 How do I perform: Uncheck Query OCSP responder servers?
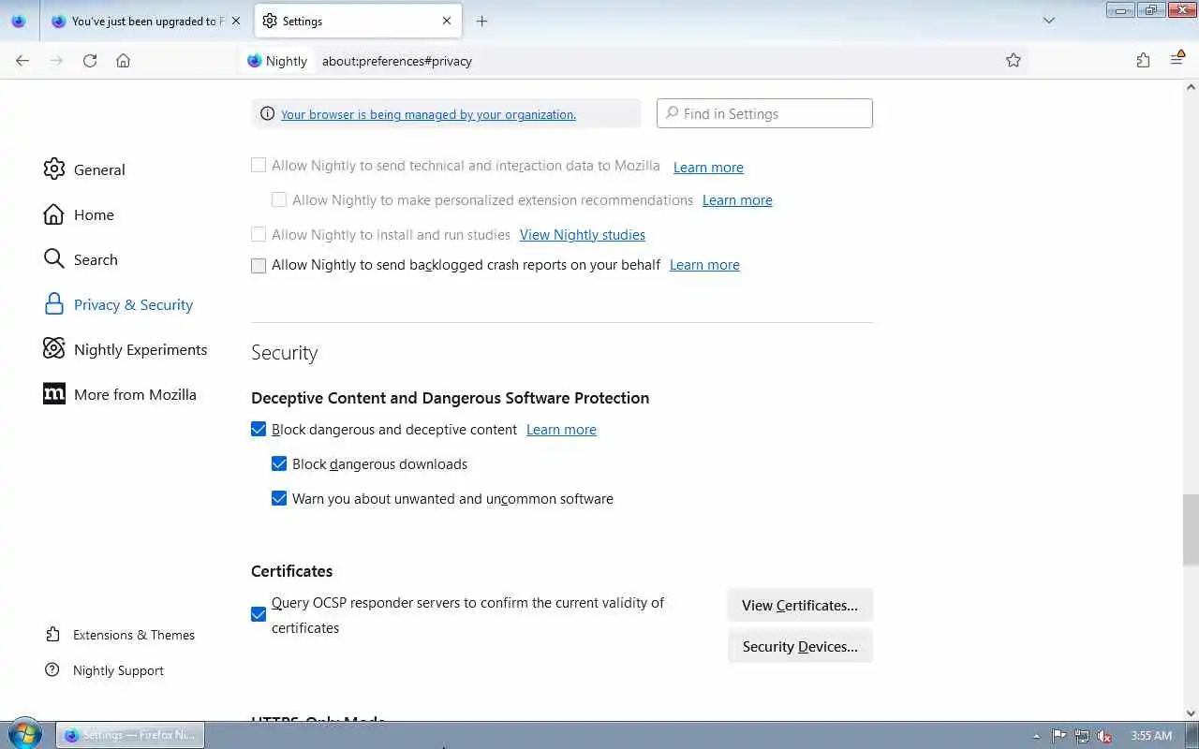tap(259, 615)
